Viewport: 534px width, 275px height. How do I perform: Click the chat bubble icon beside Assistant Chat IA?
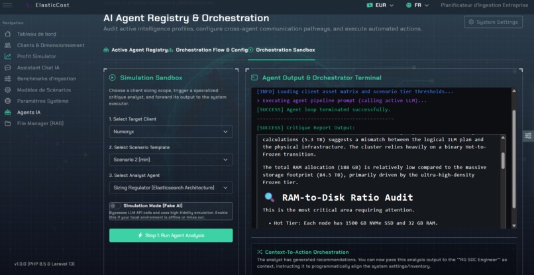point(7,68)
